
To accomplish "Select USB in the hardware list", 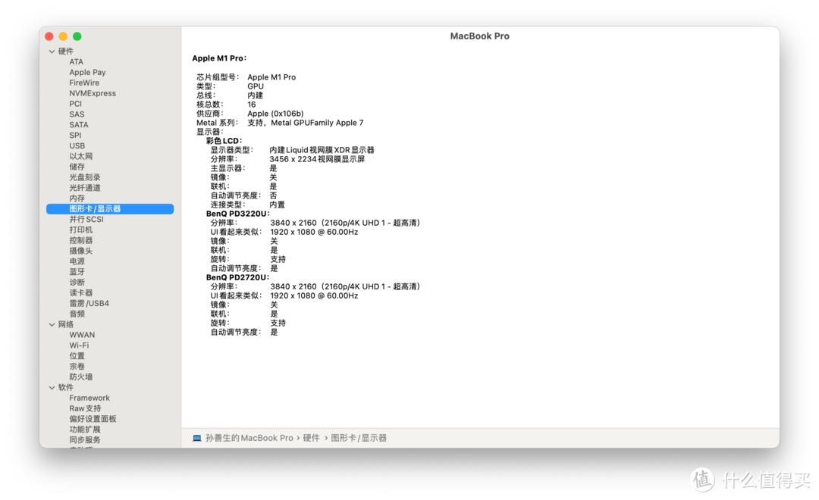I will pyautogui.click(x=77, y=145).
